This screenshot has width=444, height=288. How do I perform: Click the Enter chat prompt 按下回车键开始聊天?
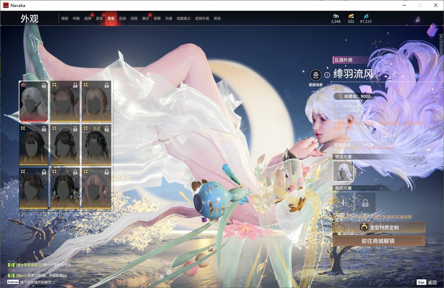29,282
